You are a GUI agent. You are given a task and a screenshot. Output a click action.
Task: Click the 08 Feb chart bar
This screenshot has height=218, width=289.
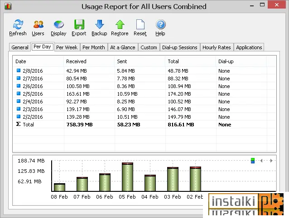tap(59, 187)
